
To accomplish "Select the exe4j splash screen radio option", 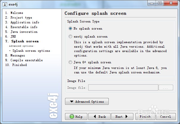I will tap(70, 36).
